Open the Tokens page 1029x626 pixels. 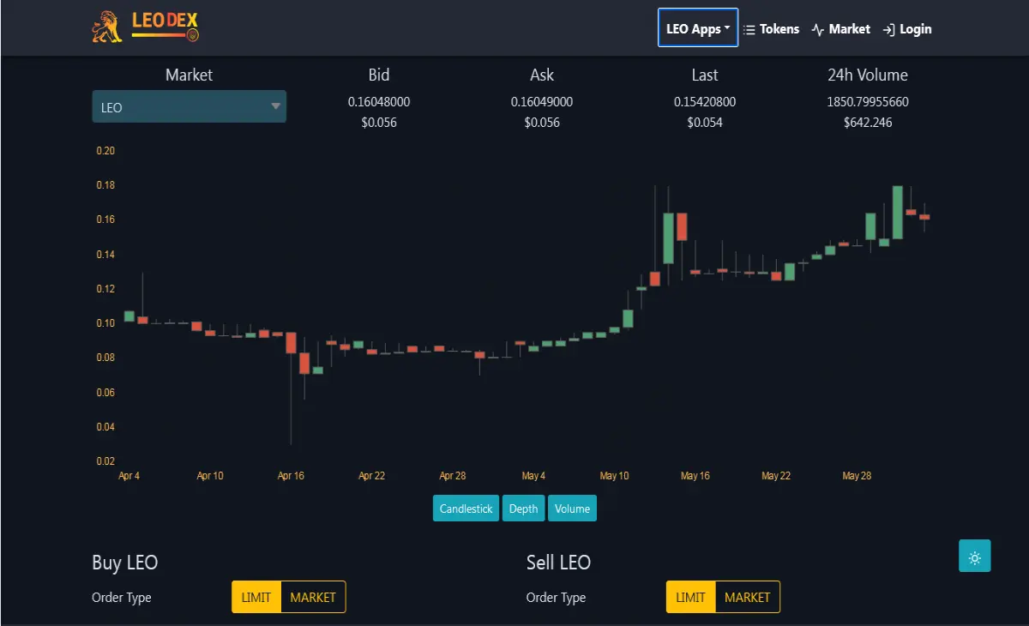[771, 29]
